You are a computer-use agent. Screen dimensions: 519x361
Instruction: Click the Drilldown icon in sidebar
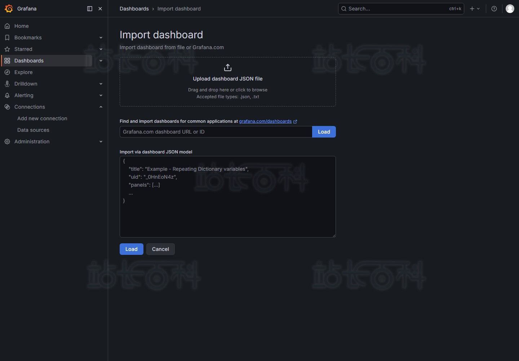(7, 84)
